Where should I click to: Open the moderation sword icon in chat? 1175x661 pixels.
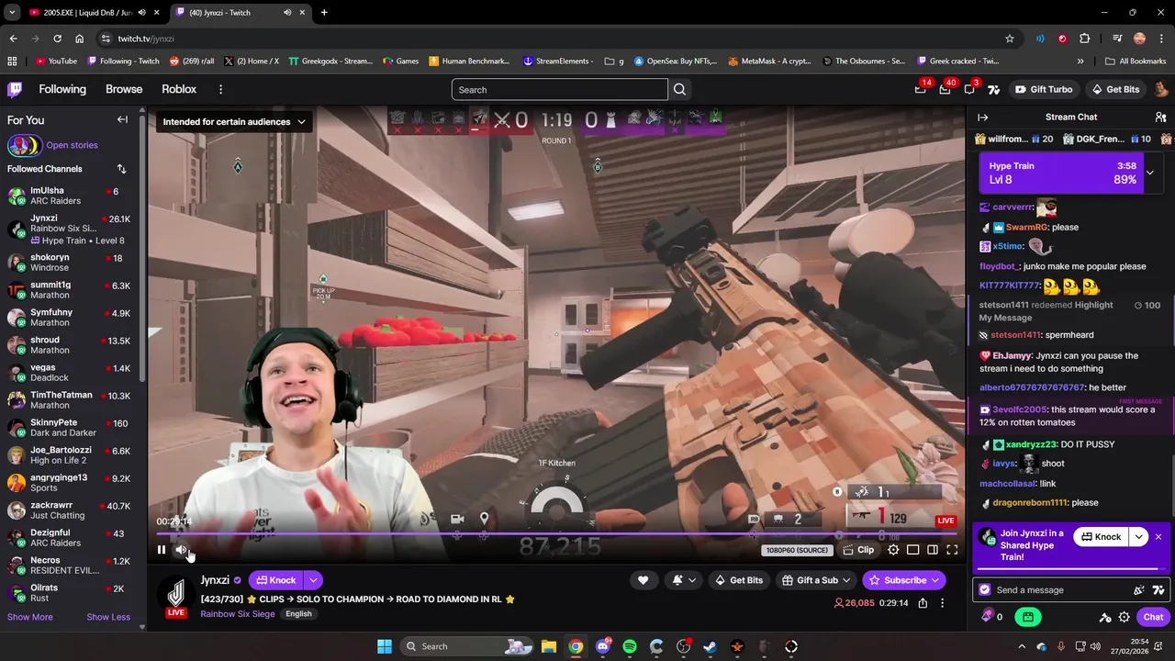click(x=1105, y=617)
